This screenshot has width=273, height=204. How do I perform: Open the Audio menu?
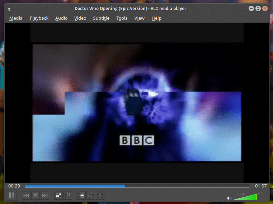[61, 18]
